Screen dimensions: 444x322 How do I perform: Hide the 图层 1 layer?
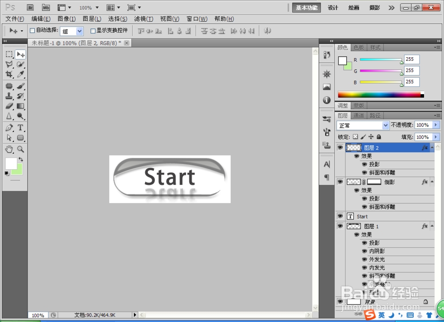340,226
